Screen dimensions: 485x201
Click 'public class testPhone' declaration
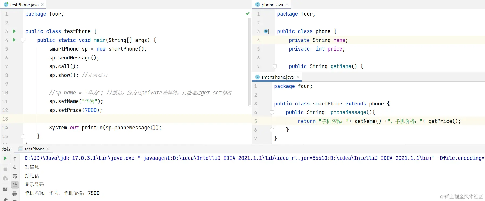(x=61, y=31)
